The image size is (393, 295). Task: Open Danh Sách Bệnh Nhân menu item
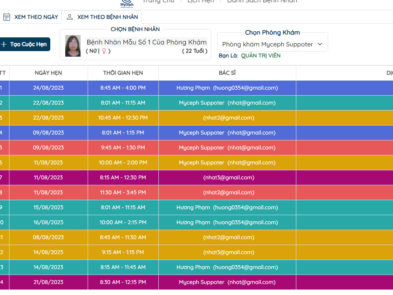coord(262,1)
